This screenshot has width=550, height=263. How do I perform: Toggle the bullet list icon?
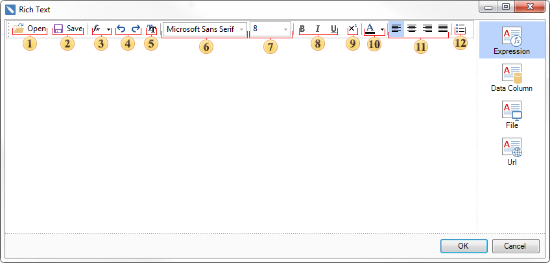click(x=460, y=29)
